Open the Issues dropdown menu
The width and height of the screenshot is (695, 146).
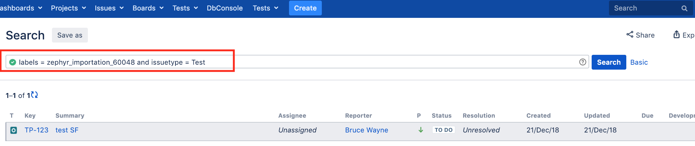pyautogui.click(x=109, y=8)
